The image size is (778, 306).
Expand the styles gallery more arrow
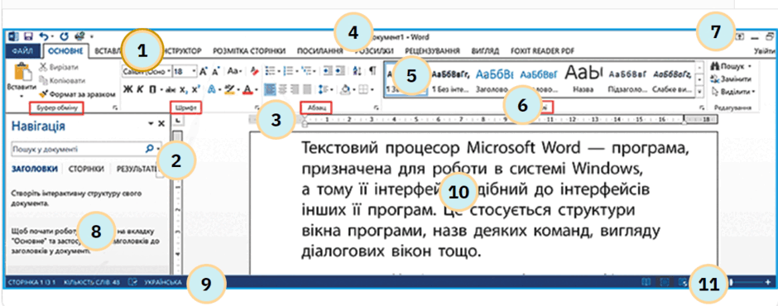pos(700,92)
